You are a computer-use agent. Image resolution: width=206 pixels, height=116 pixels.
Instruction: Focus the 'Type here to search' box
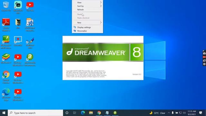(35, 113)
